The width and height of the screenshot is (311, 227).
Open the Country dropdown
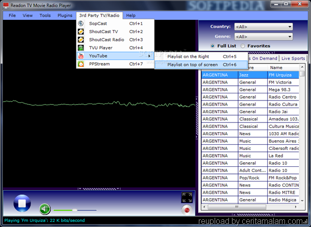coord(264,27)
